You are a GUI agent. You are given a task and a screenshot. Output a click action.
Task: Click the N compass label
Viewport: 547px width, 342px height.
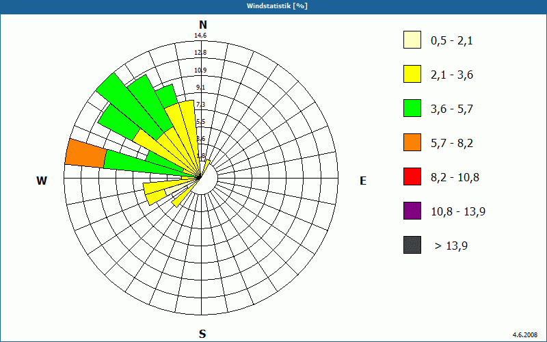pos(203,25)
